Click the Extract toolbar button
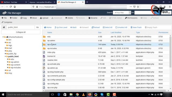 click(x=155, y=18)
